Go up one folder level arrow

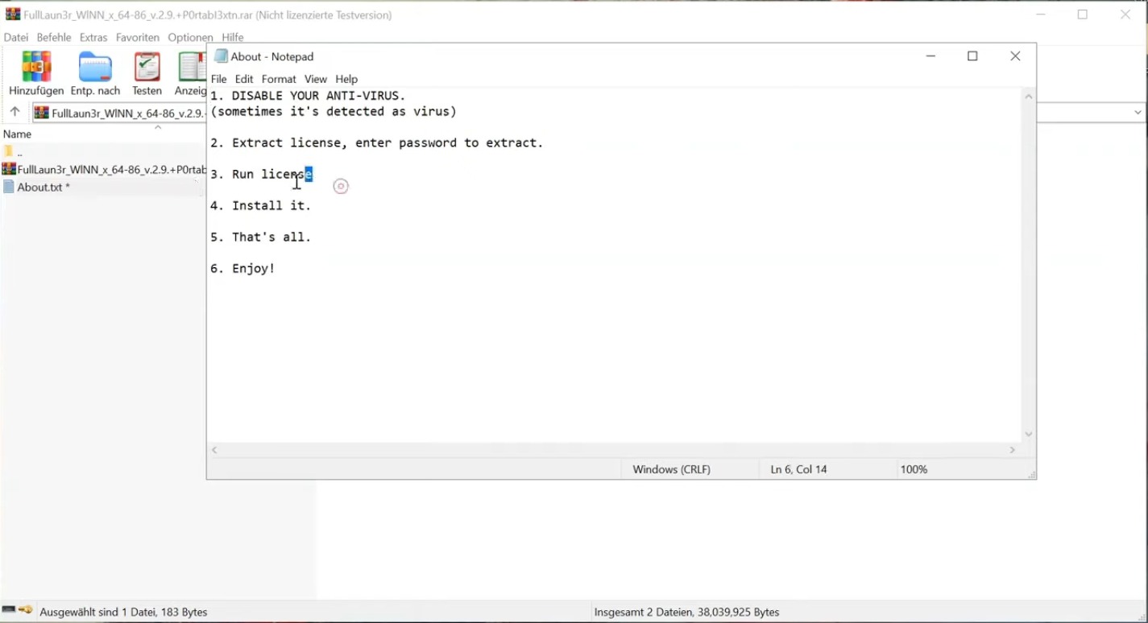point(15,112)
